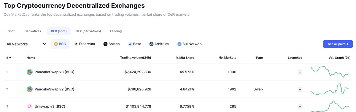
Task: Click the See all pairs button
Action: [338, 44]
